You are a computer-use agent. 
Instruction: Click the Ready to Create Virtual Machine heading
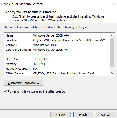[31, 12]
